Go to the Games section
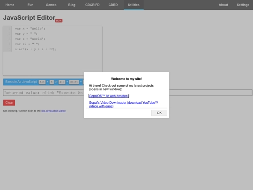The image size is (253, 190). click(51, 5)
